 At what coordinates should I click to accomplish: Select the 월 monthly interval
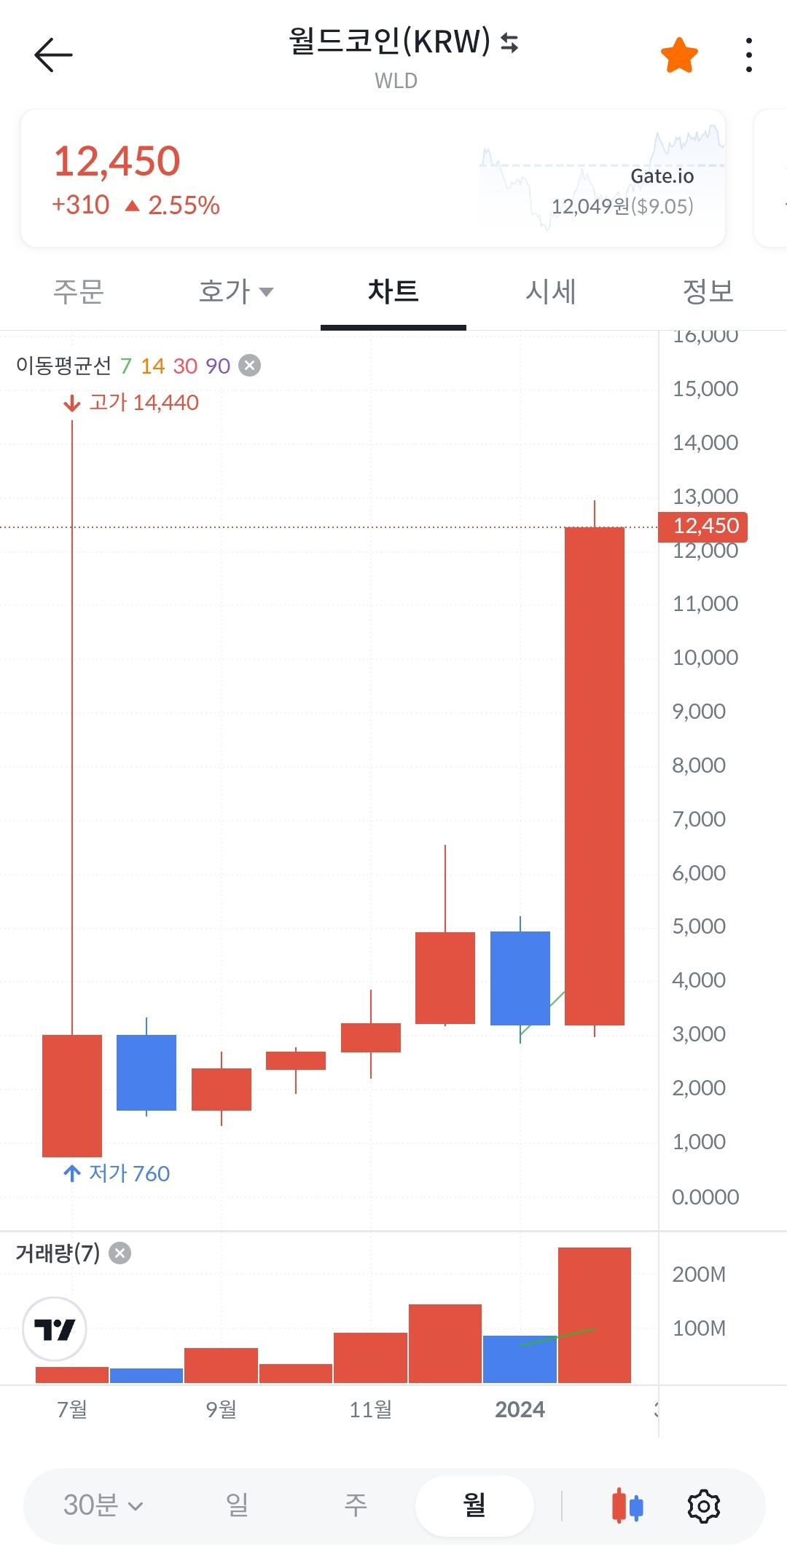click(x=474, y=1505)
